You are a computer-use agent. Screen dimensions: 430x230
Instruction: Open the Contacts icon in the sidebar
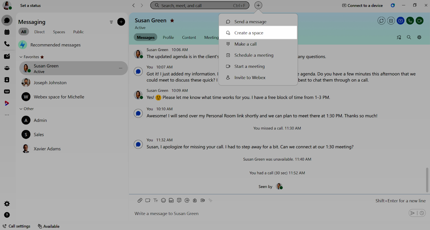coord(7,80)
